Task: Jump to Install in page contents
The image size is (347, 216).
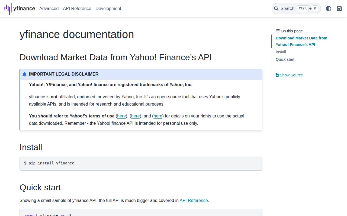Action: (281, 52)
